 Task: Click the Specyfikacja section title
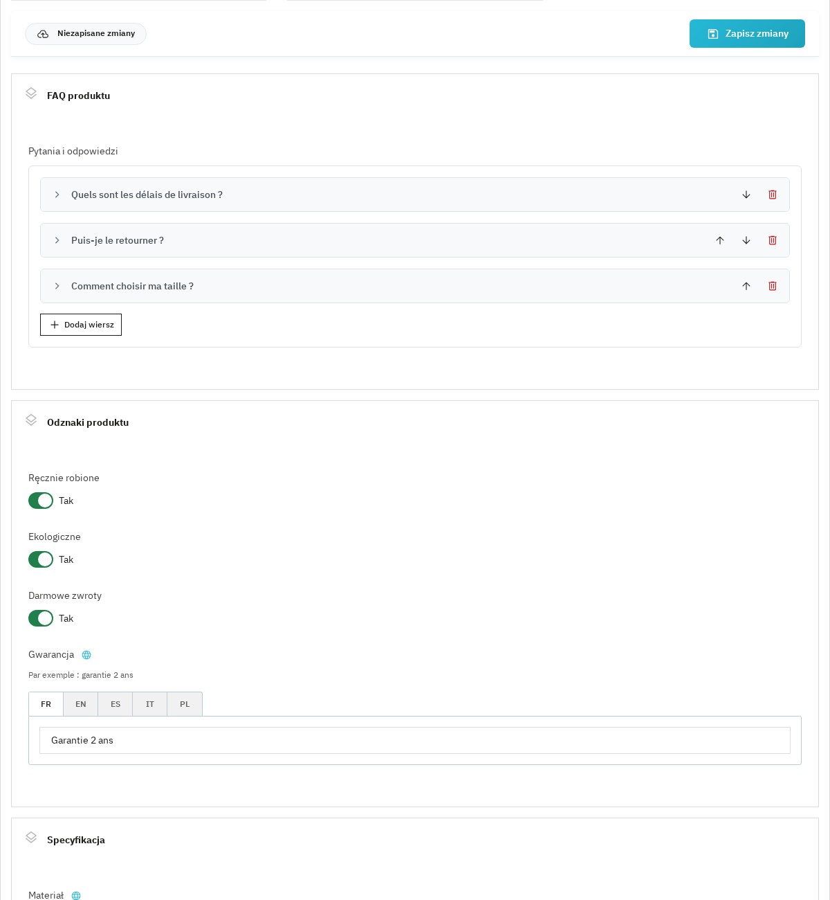76,840
